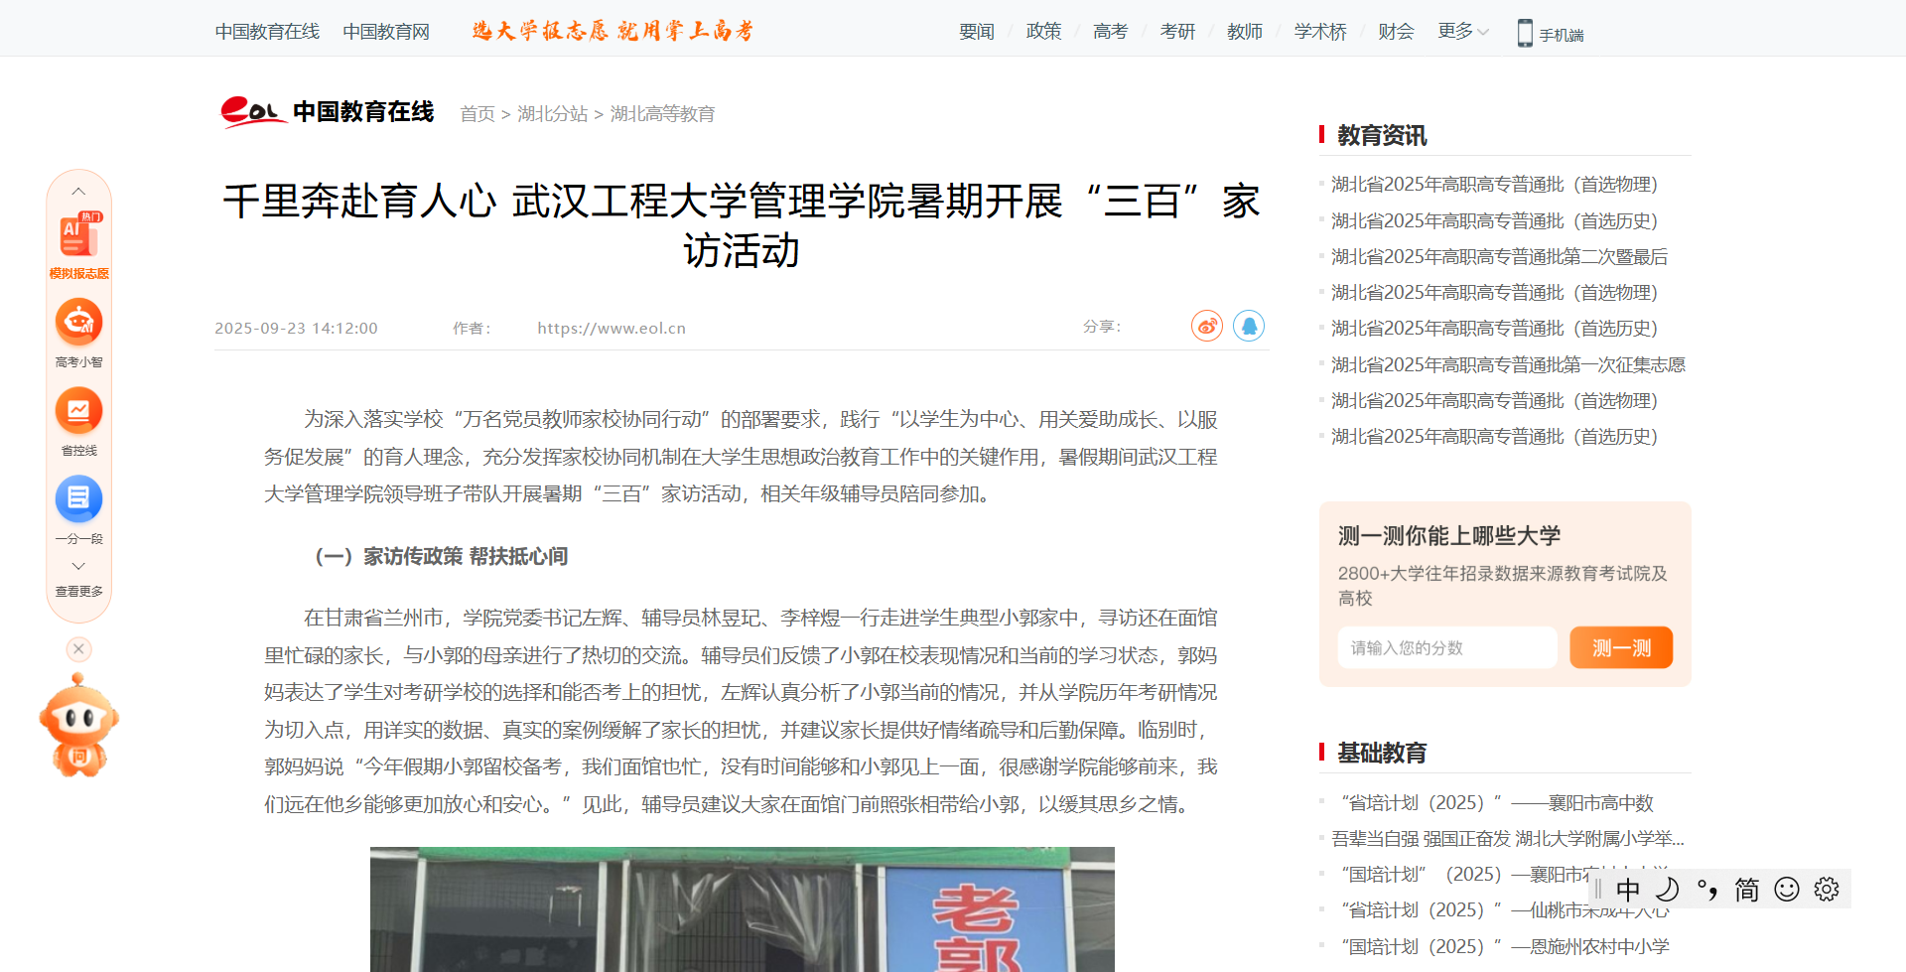Click the orange robot mascot assistant
The height and width of the screenshot is (972, 1906).
coord(78,726)
